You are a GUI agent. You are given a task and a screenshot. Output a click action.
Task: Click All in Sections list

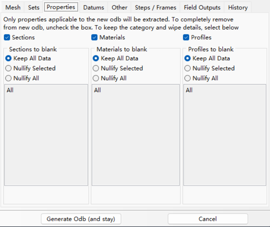(10, 90)
